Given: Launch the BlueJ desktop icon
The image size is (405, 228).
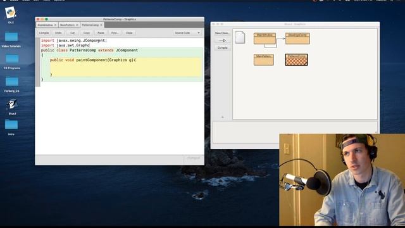Looking at the screenshot, I should point(12,104).
